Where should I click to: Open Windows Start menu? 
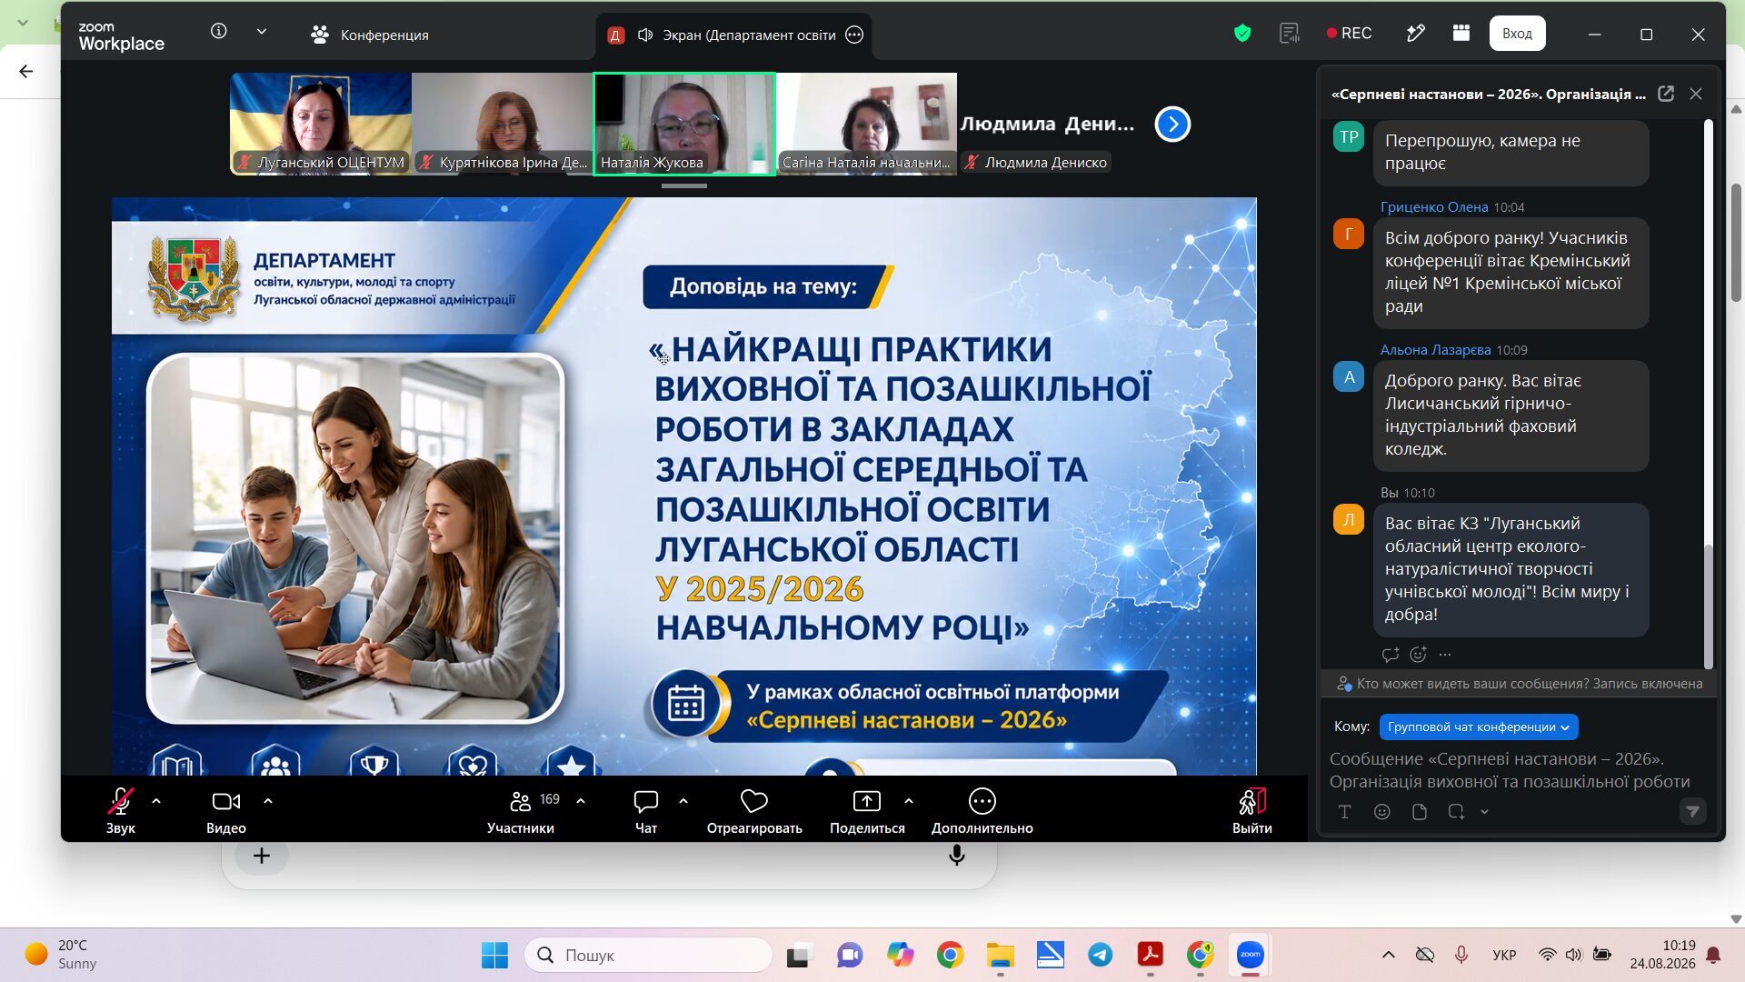coord(494,955)
